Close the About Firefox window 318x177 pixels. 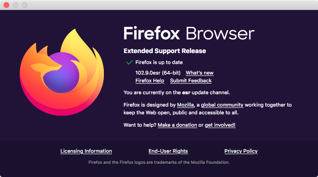click(x=6, y=5)
